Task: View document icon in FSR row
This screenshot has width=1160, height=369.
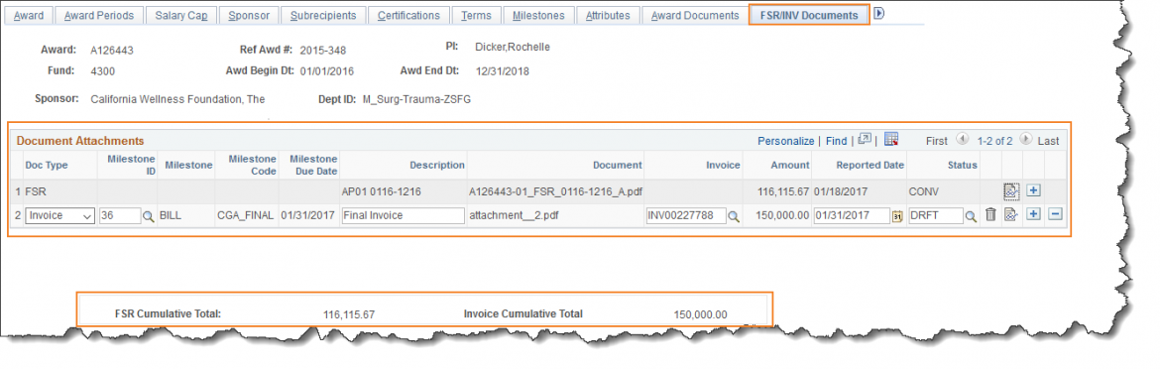Action: tap(1011, 191)
